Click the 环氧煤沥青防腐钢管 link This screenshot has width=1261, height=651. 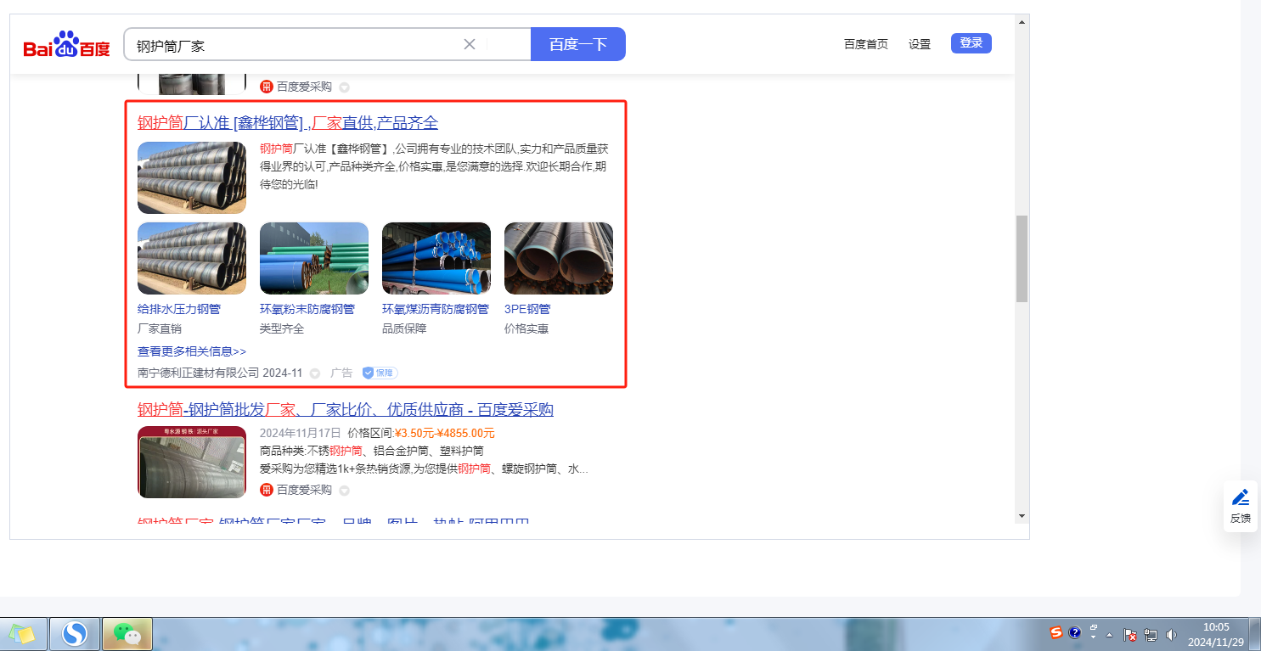click(x=436, y=309)
